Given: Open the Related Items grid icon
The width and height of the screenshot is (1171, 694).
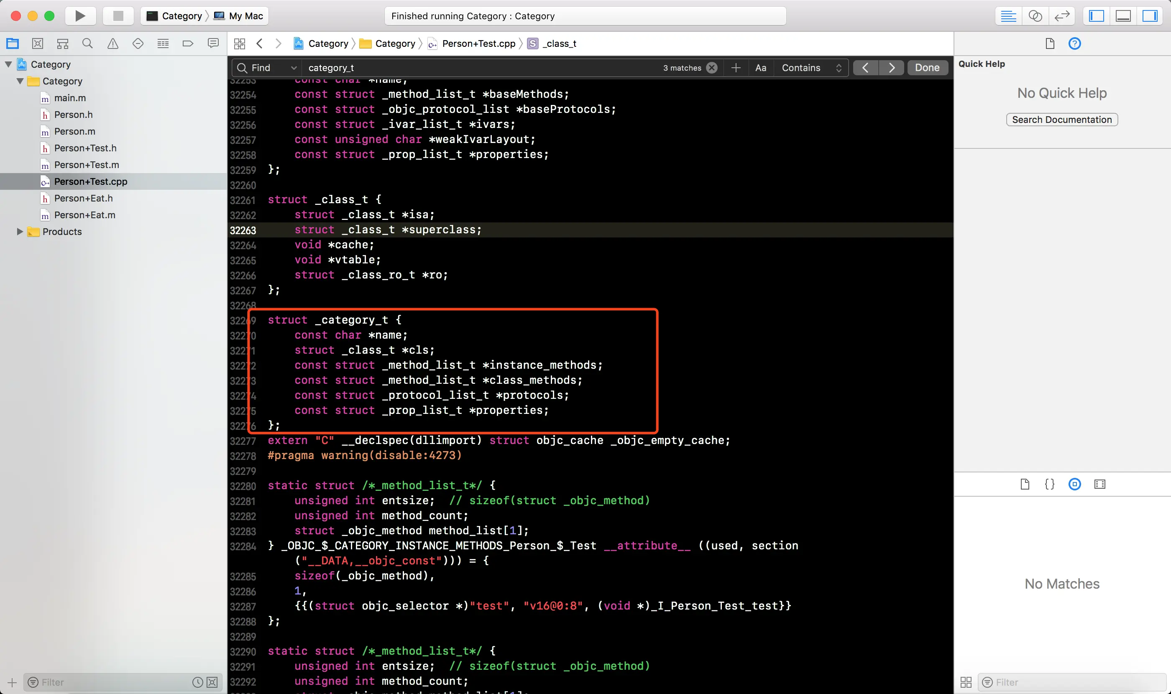Looking at the screenshot, I should (x=240, y=43).
